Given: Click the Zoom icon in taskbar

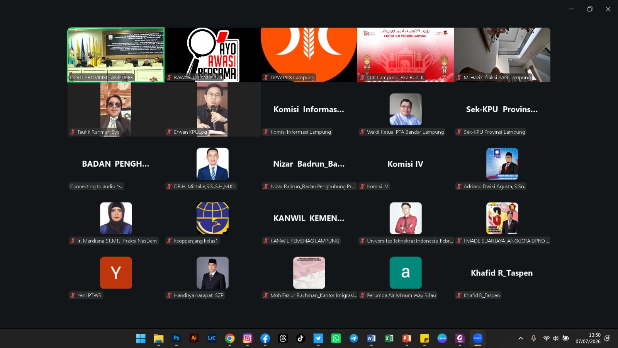Looking at the screenshot, I should [x=477, y=338].
